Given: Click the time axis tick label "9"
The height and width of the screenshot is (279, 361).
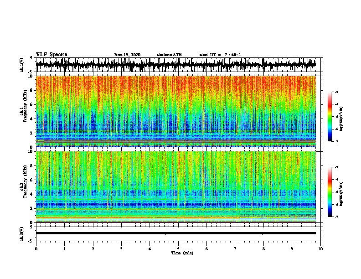Looking at the screenshot, I should coord(292,249).
